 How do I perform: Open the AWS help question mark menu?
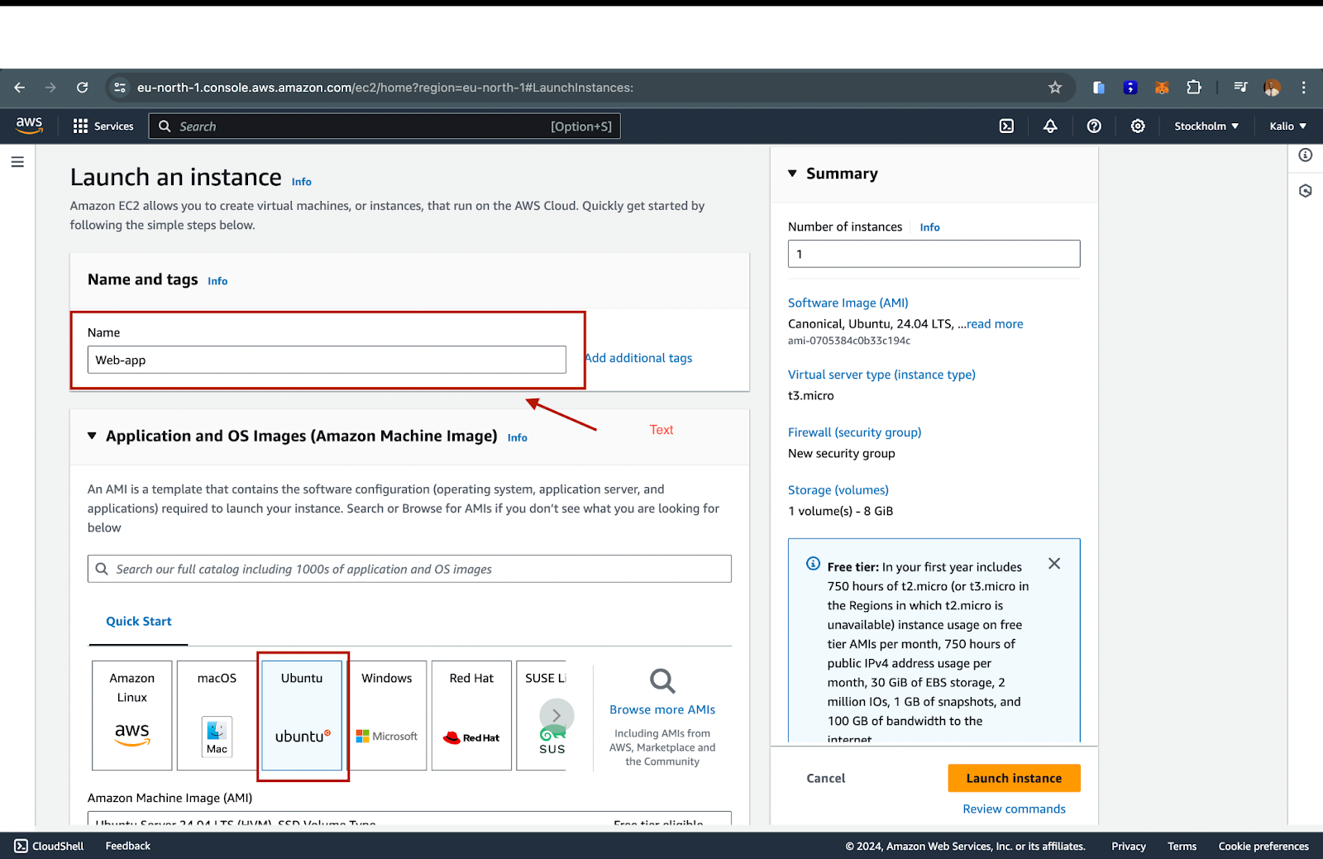click(x=1094, y=126)
